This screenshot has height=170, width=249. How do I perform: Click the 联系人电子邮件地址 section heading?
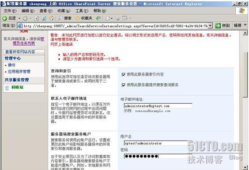pos(69,98)
